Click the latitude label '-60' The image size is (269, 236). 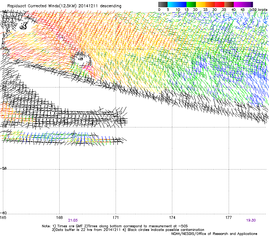tap(3, 213)
